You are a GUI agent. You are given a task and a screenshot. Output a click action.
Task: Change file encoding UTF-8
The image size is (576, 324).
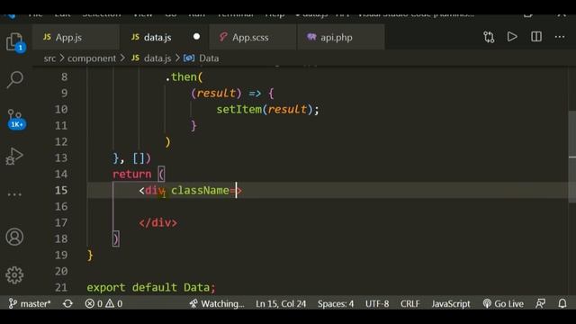pyautogui.click(x=377, y=304)
